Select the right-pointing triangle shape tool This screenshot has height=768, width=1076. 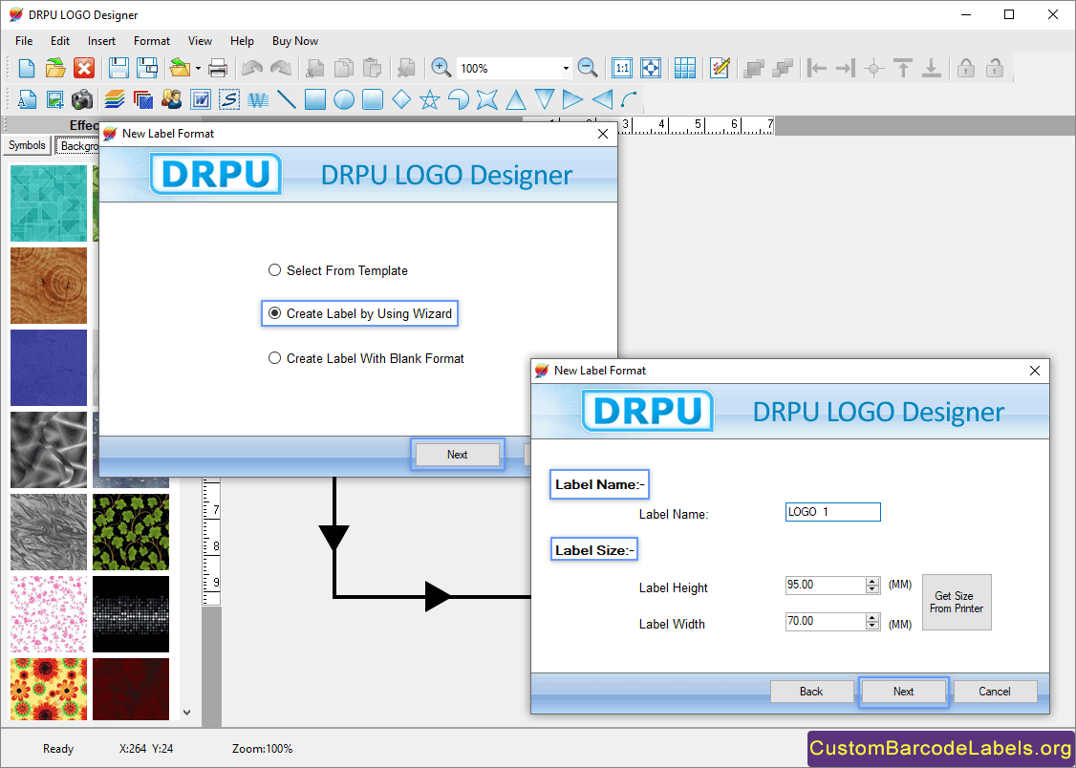[572, 100]
